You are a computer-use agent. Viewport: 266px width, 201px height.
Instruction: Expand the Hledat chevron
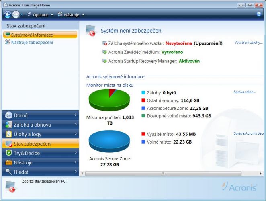point(76,172)
